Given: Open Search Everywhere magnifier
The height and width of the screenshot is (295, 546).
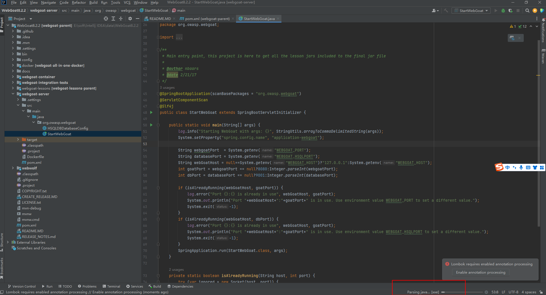Looking at the screenshot, I should click(527, 11).
